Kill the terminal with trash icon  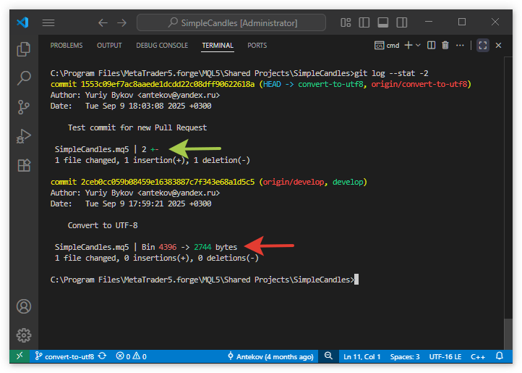[445, 46]
